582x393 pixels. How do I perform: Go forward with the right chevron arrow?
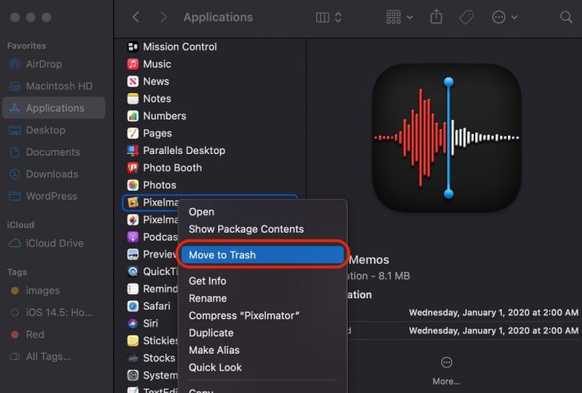coord(164,17)
